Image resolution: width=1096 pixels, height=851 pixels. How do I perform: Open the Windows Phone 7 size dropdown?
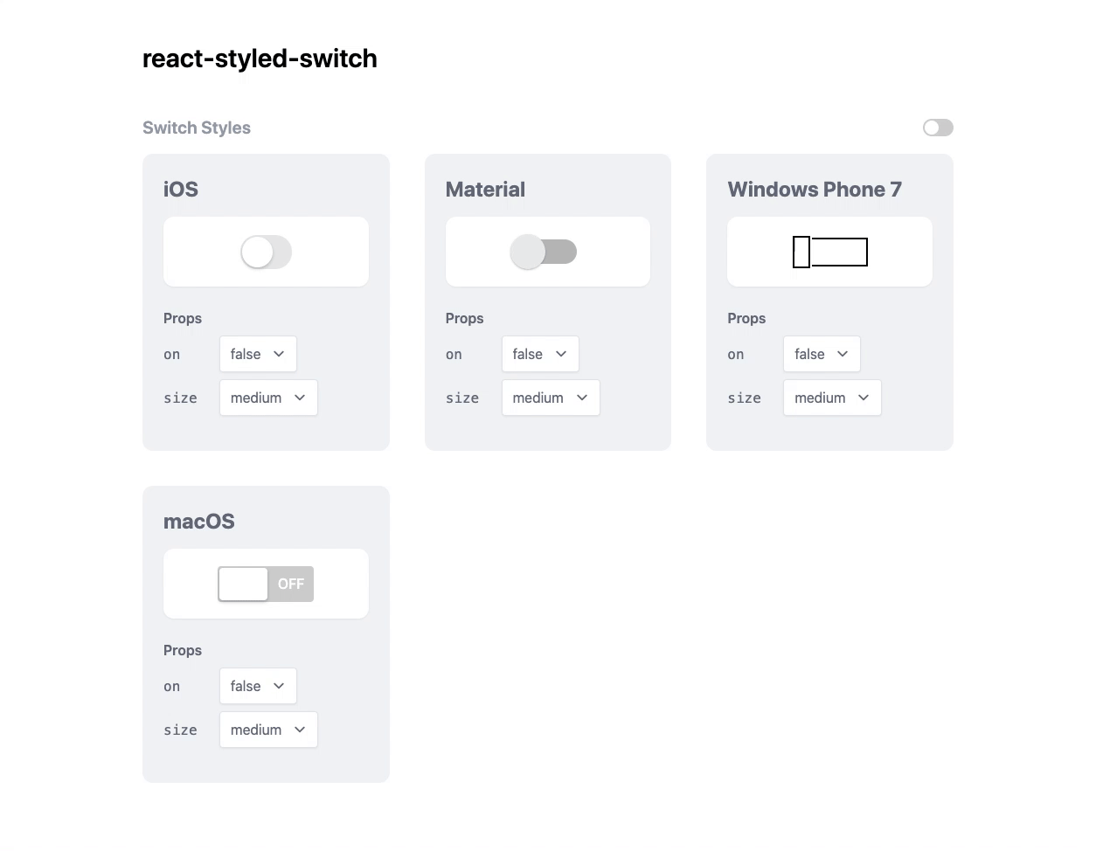(832, 398)
